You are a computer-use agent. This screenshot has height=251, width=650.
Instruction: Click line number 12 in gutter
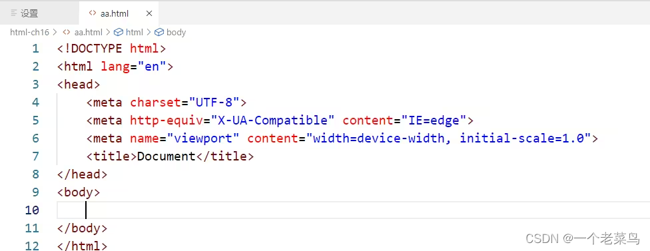tap(32, 246)
